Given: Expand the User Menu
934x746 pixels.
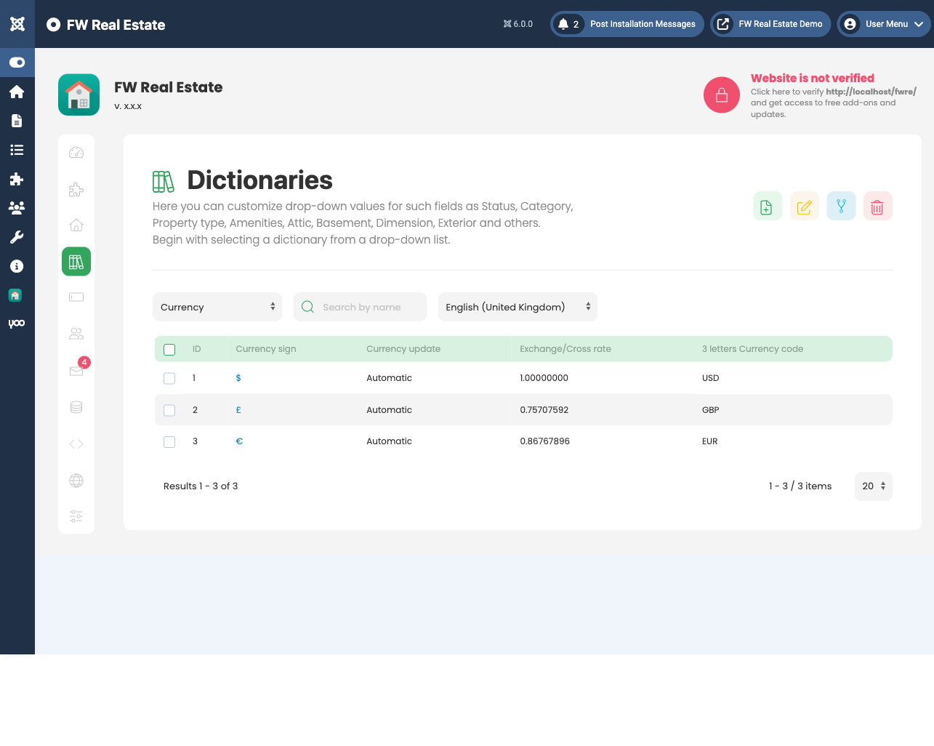Looking at the screenshot, I should click(x=884, y=23).
